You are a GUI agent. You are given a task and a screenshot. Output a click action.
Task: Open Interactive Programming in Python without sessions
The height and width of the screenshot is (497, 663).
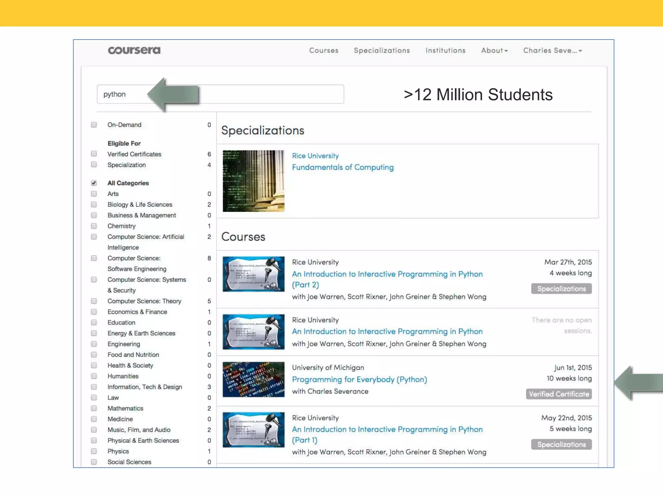[x=387, y=331]
